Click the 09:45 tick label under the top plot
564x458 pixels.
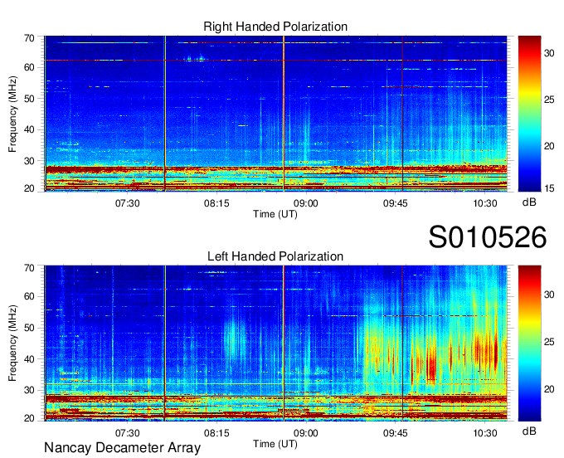point(396,203)
